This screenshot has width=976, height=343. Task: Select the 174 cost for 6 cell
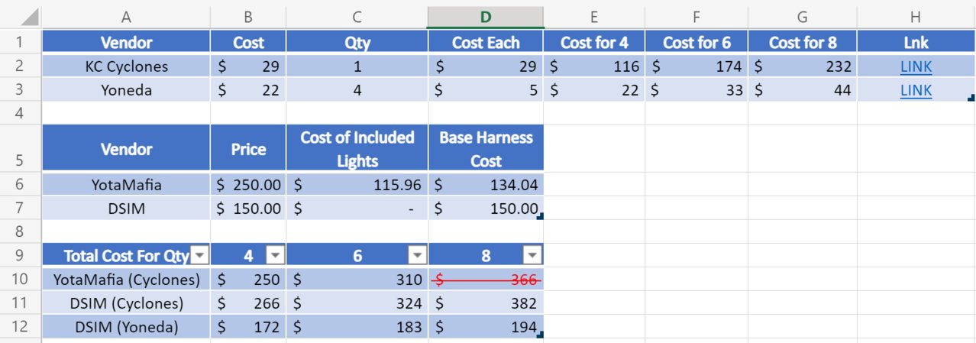[696, 66]
